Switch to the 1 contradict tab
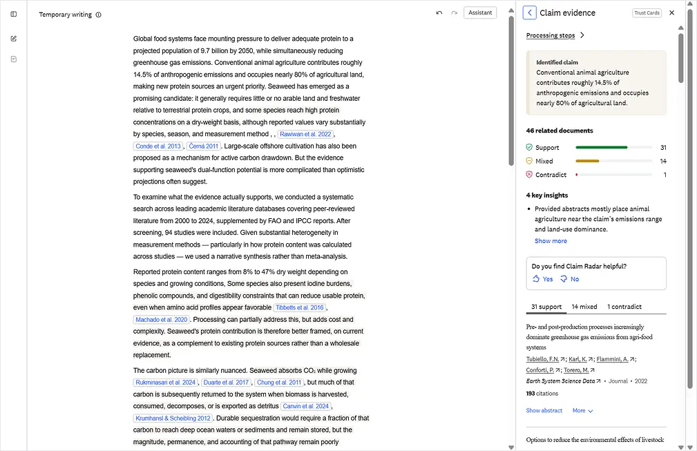This screenshot has height=451, width=697. tap(624, 307)
